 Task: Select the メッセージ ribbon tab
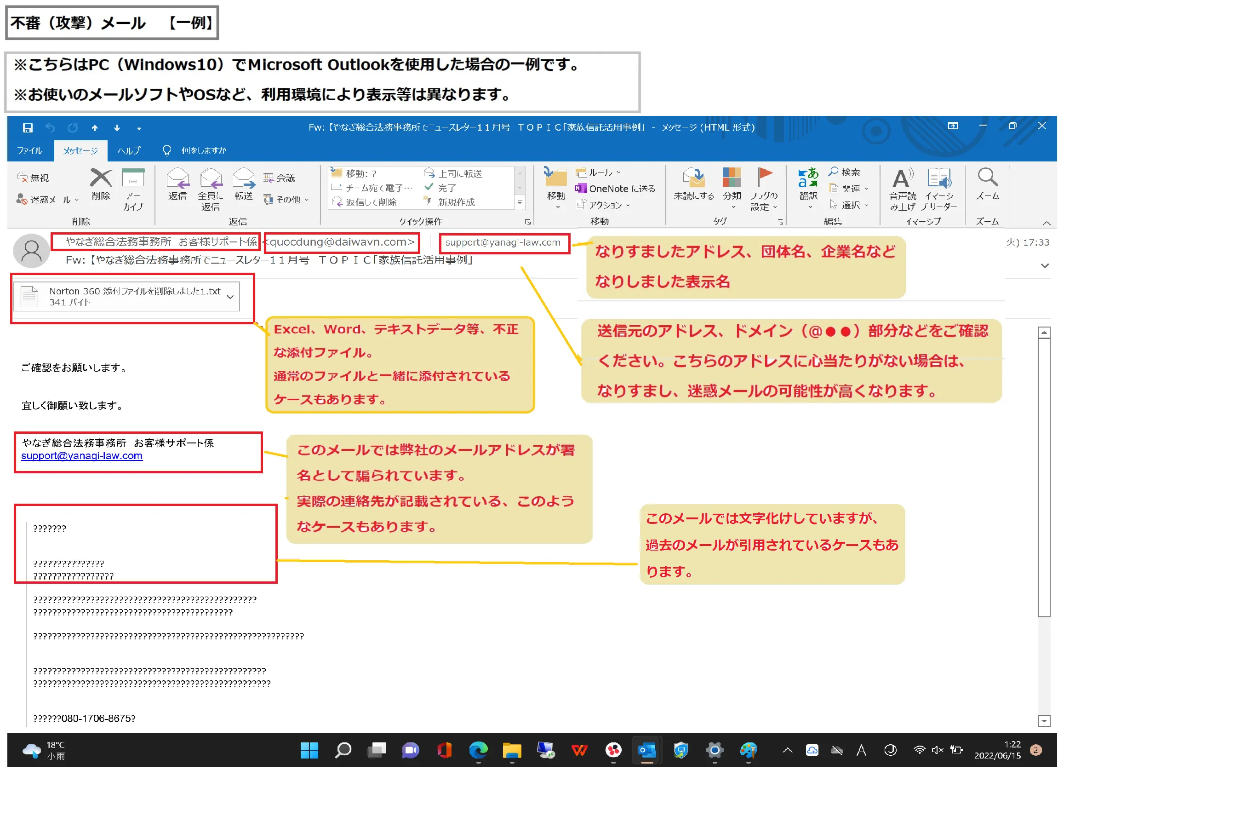(80, 151)
